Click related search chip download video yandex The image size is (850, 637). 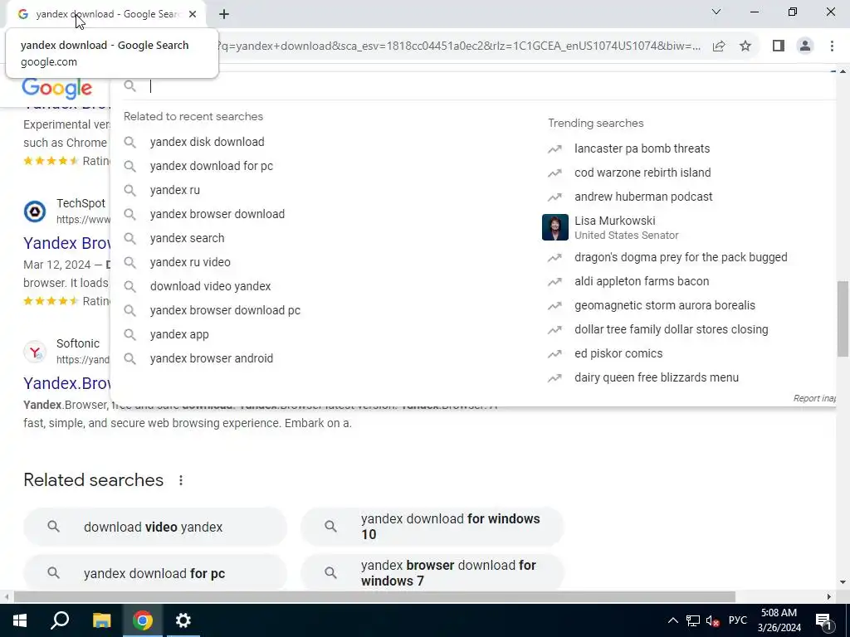(x=155, y=527)
